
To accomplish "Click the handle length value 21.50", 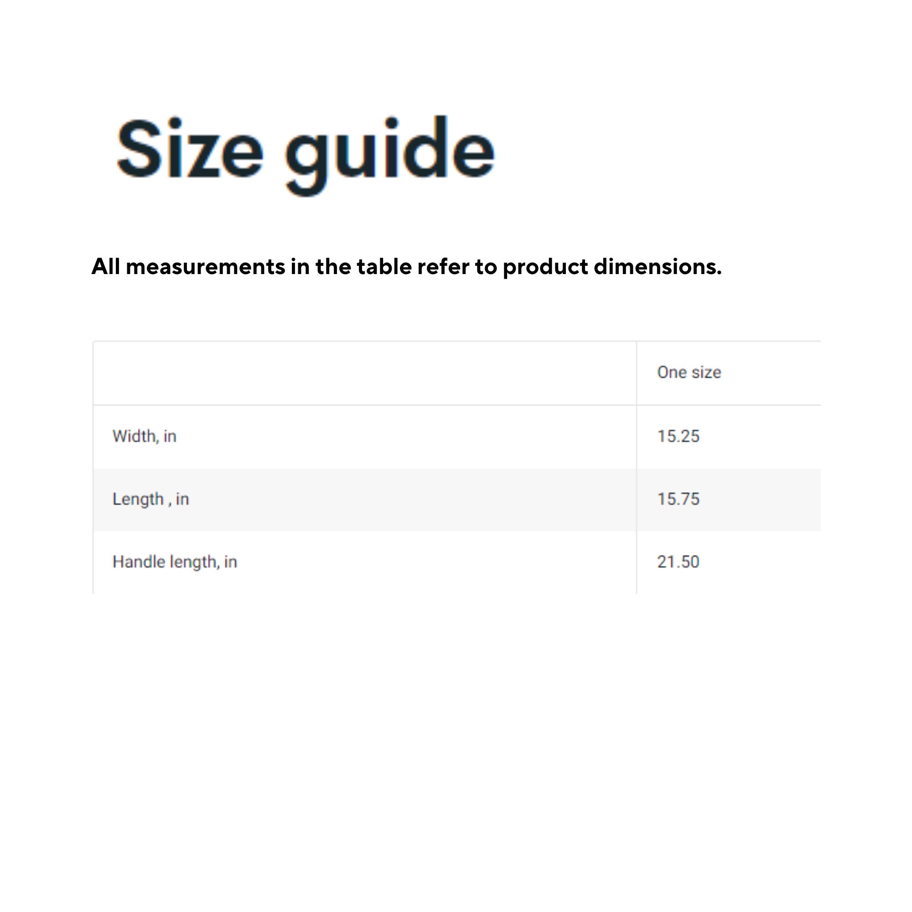I will tap(678, 562).
